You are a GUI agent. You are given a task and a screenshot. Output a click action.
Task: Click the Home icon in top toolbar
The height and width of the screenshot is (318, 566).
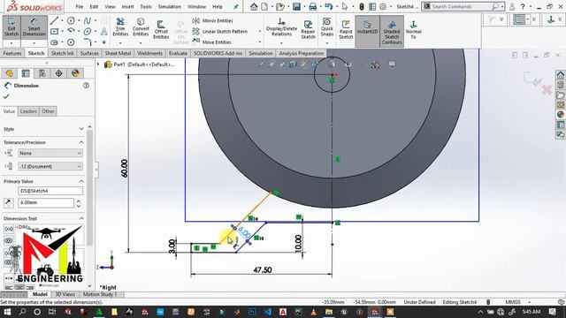(254, 6)
